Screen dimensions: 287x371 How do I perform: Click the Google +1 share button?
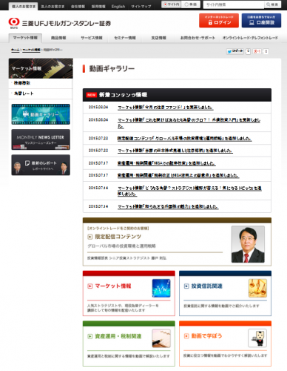(x=257, y=51)
